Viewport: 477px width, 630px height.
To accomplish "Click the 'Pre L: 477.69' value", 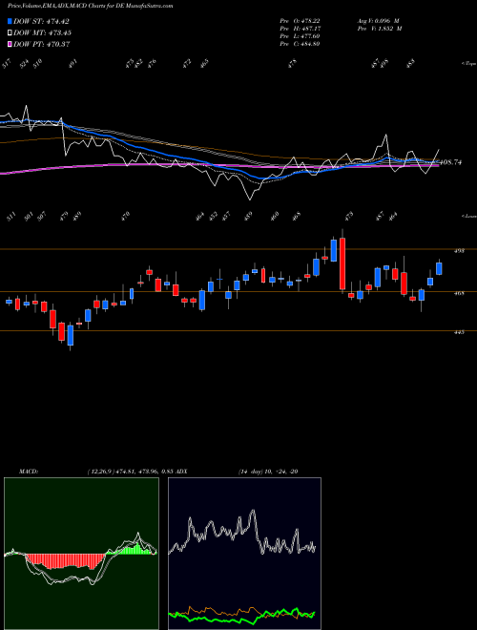I will 300,35.
